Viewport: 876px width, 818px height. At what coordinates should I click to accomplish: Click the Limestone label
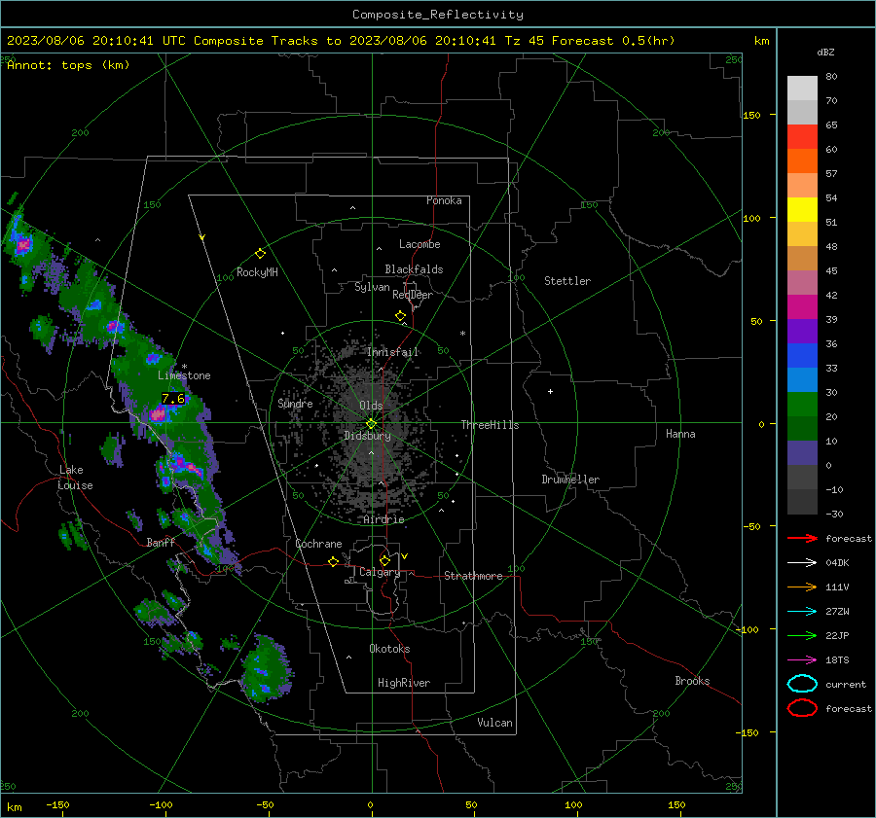coord(184,375)
